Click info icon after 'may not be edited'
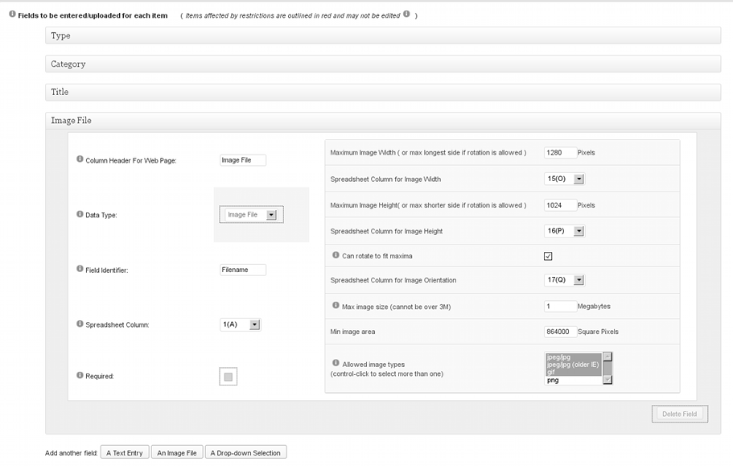This screenshot has height=466, width=733. point(406,14)
